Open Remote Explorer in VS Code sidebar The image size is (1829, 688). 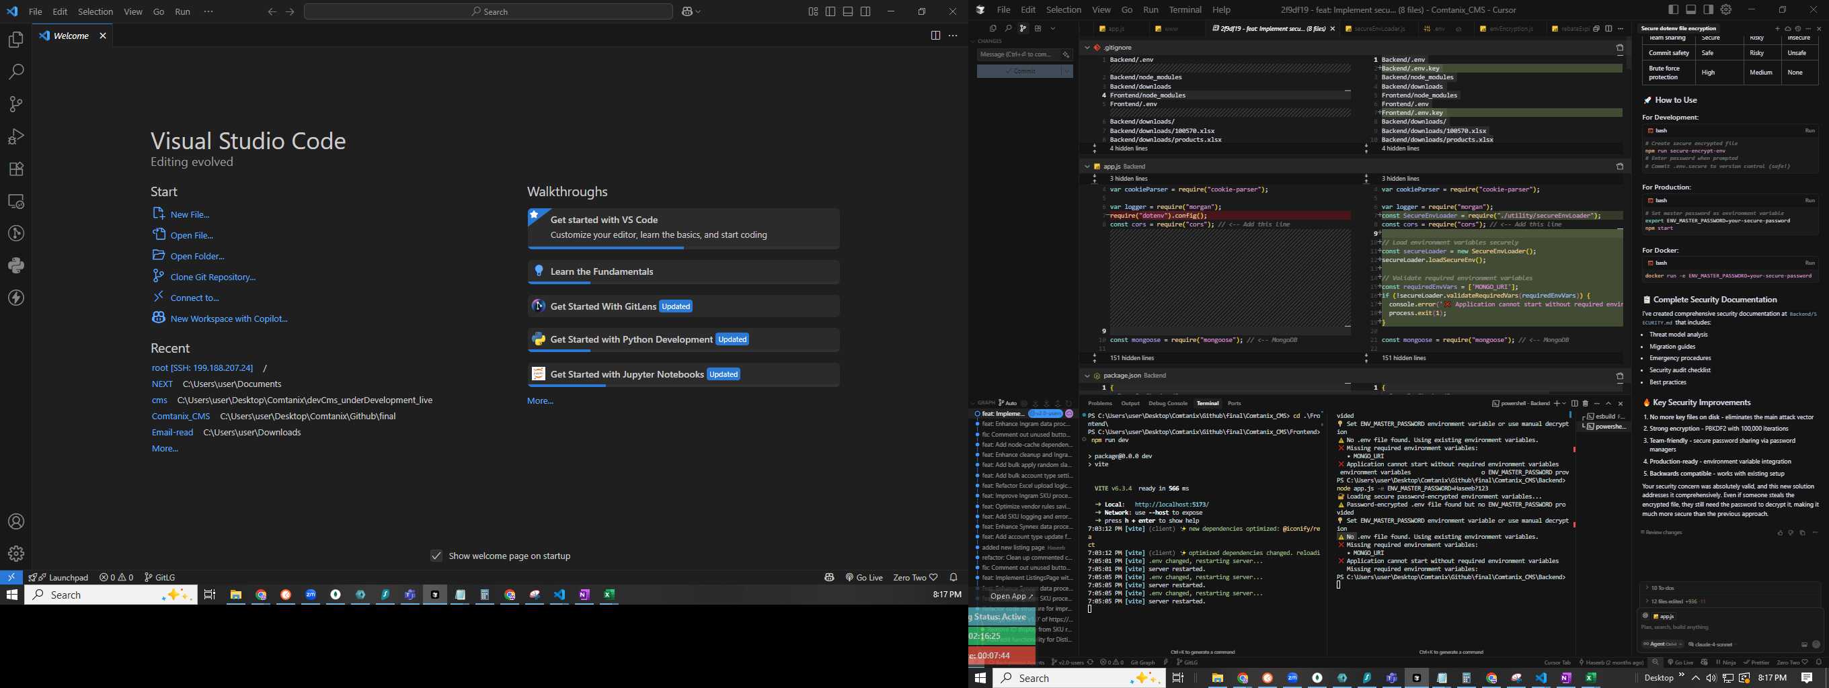pyautogui.click(x=15, y=202)
